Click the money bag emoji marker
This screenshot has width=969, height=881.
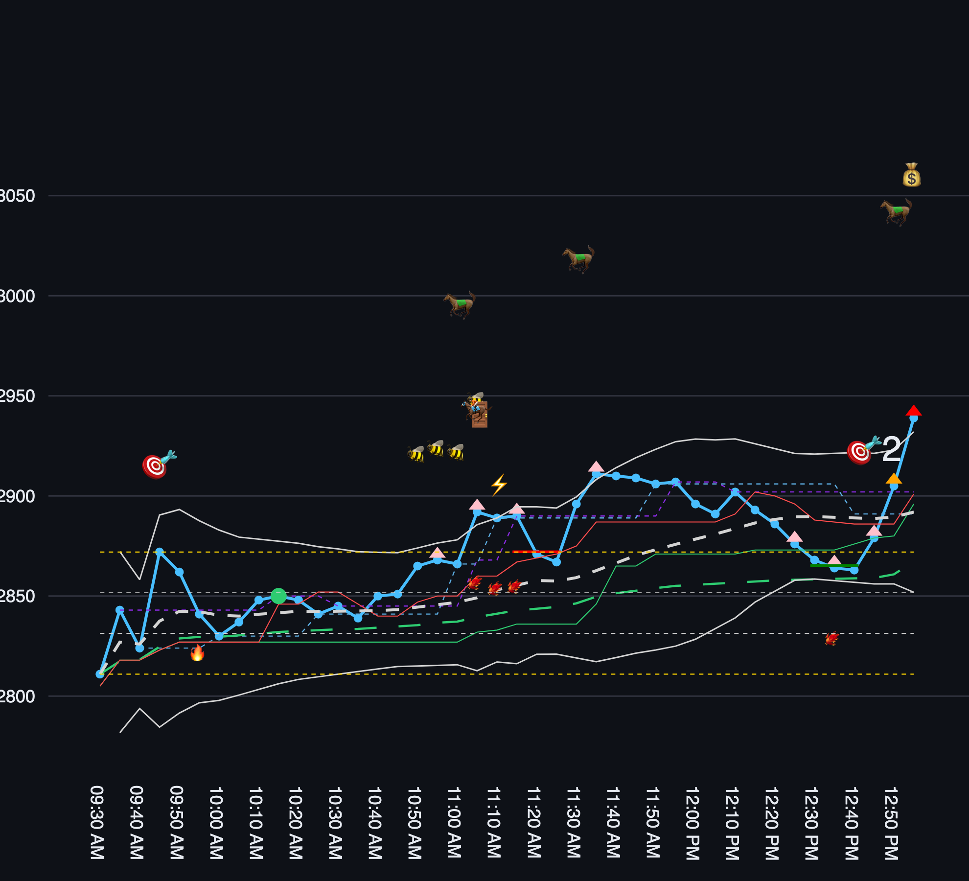click(x=911, y=175)
